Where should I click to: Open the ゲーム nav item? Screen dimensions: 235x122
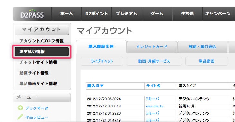[x=157, y=14]
